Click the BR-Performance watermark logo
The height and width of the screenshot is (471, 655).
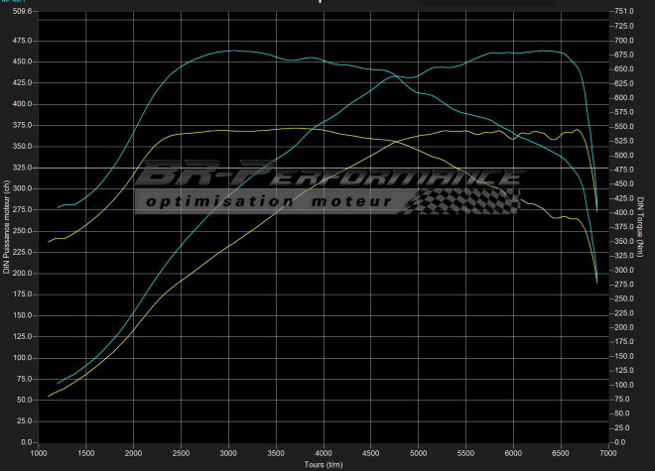327,177
